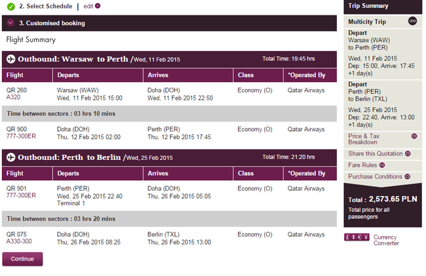Viewport: 426px width, 276px height.
Task: Click the Multicity Trip round arrow icon
Action: coord(412,21)
